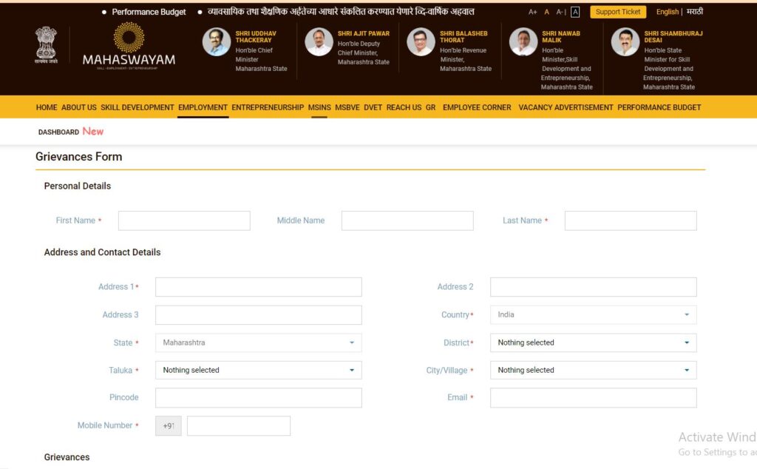The width and height of the screenshot is (757, 469).
Task: Click Shri Ajit Pawar's portrait
Action: 319,42
